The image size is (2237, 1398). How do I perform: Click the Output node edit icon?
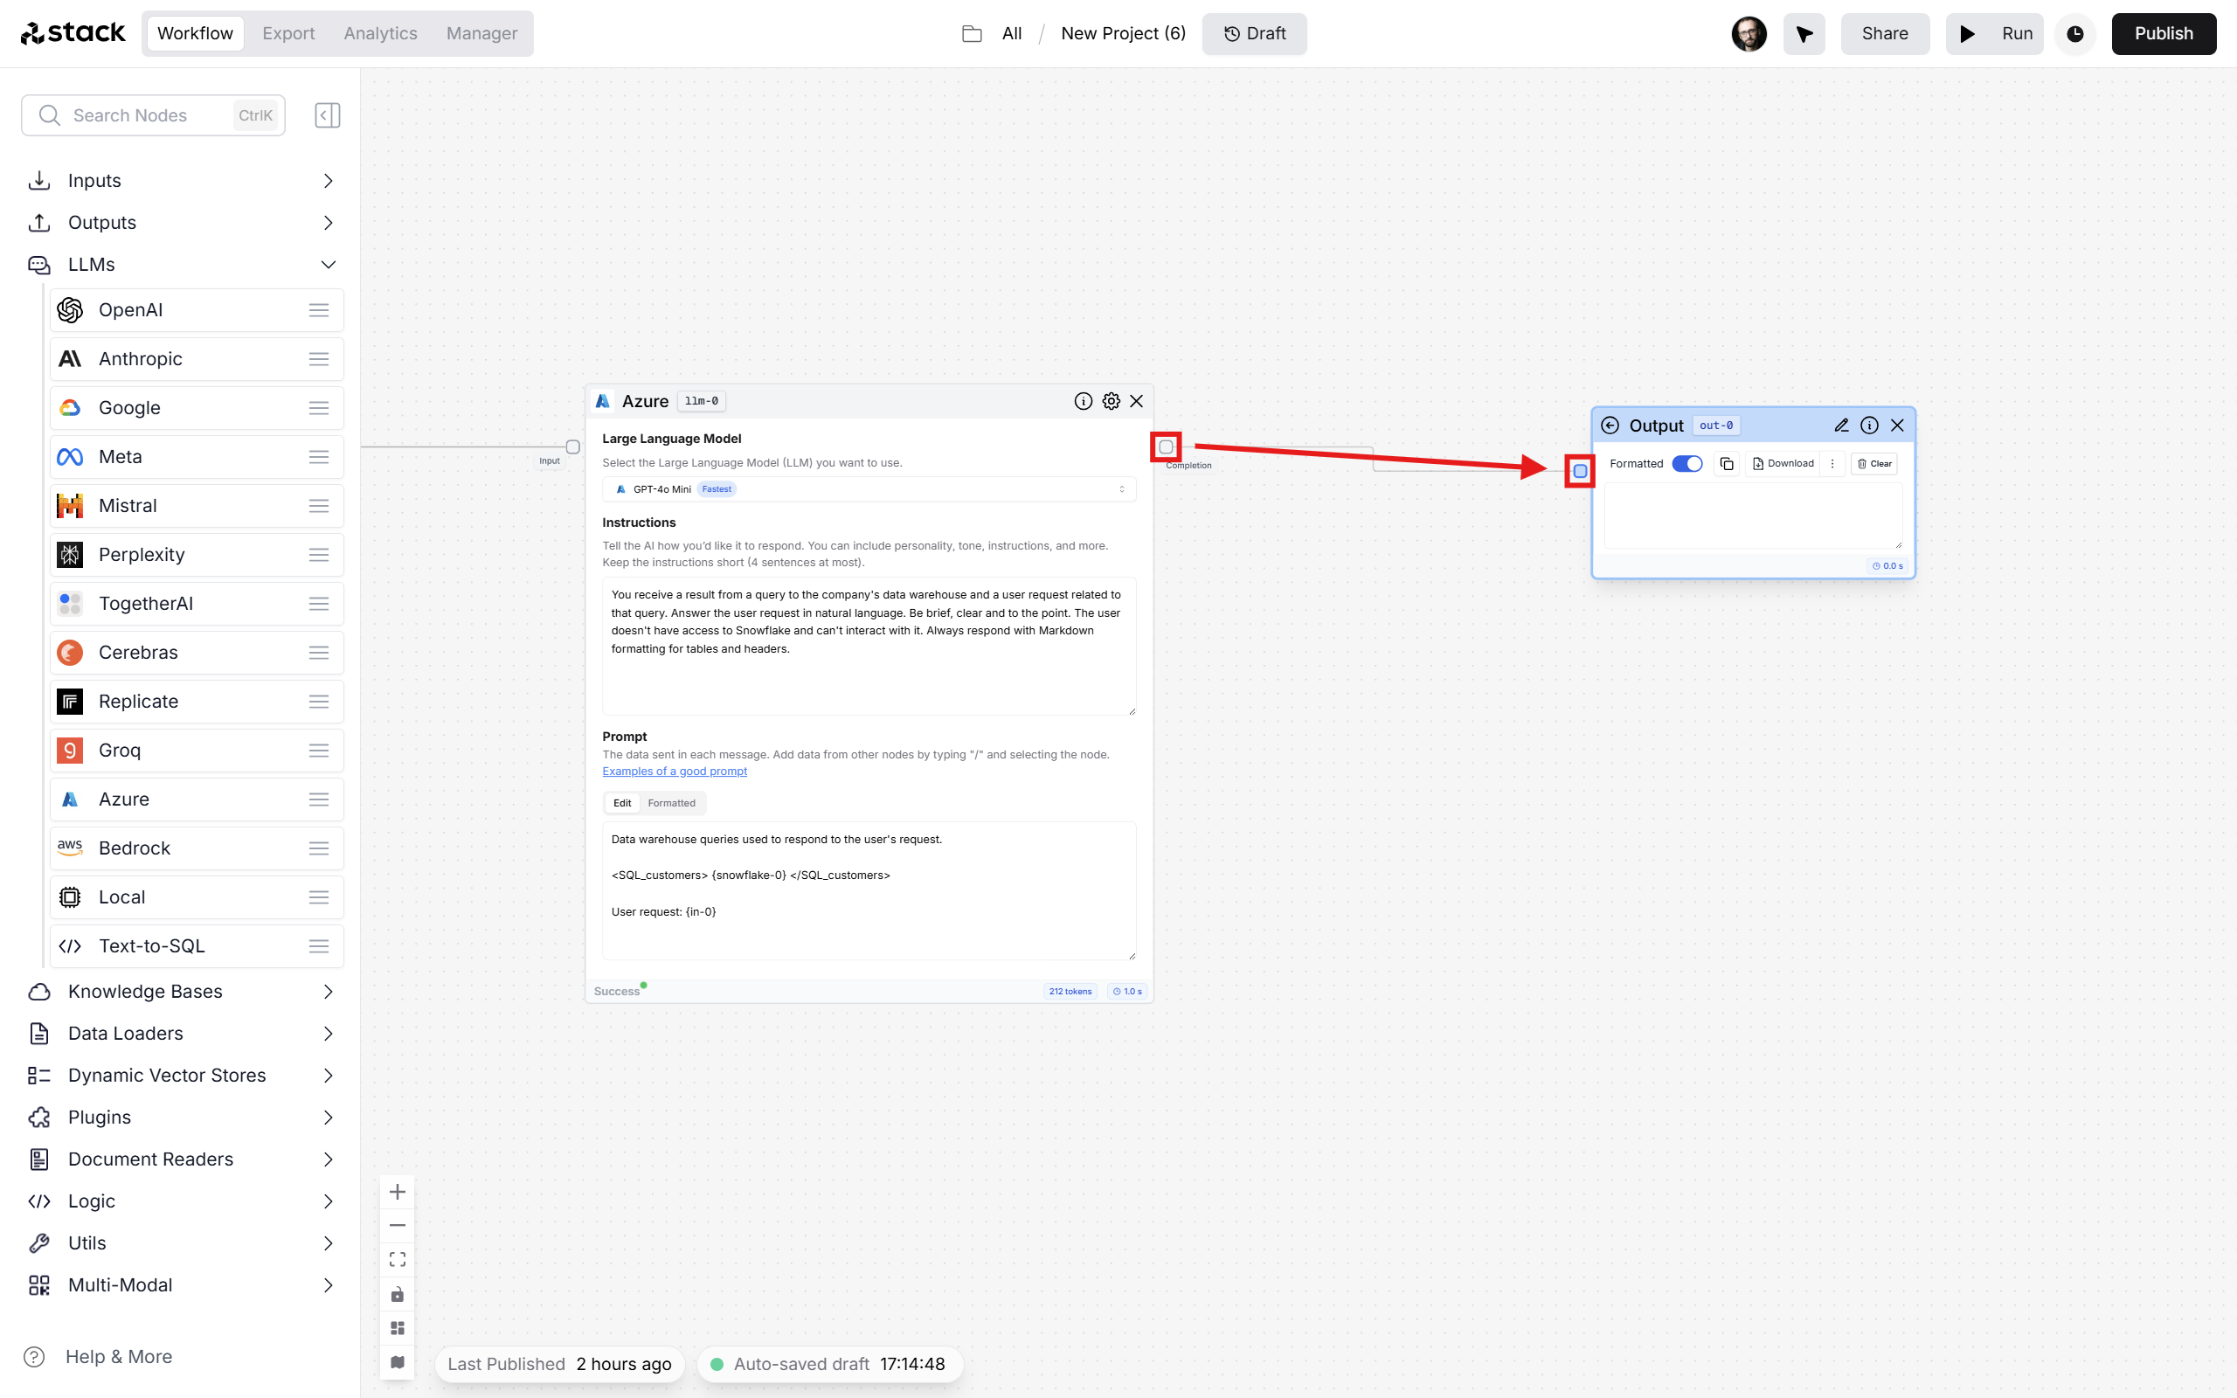click(x=1841, y=426)
